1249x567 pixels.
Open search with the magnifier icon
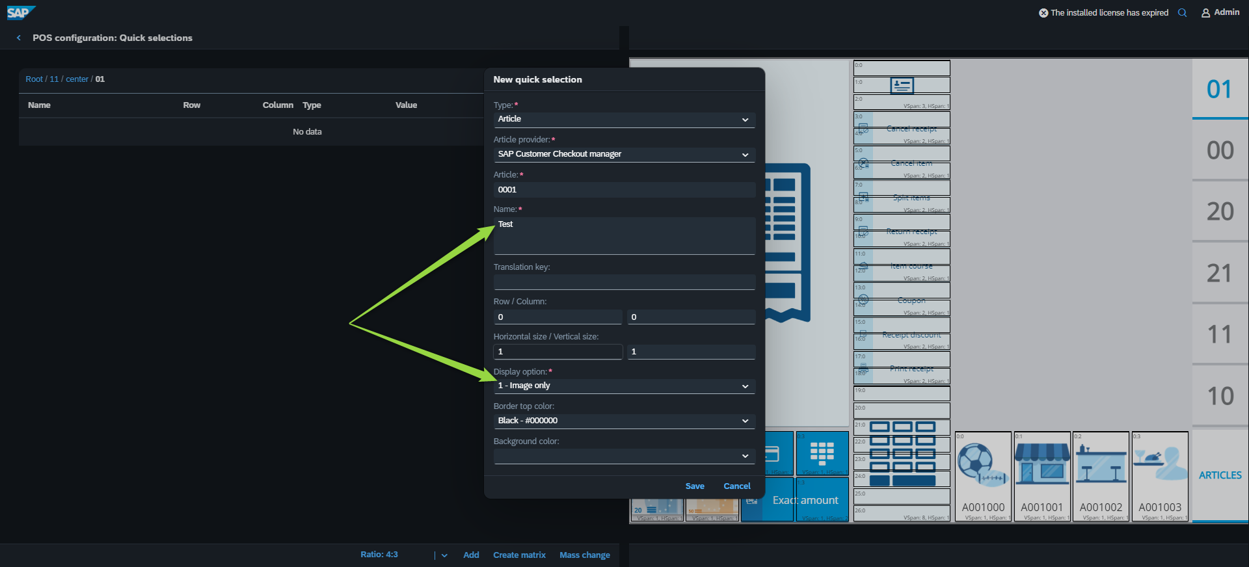[x=1182, y=12]
